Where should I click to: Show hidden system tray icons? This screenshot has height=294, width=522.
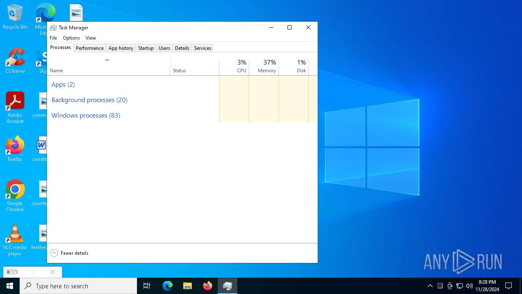tap(430, 286)
